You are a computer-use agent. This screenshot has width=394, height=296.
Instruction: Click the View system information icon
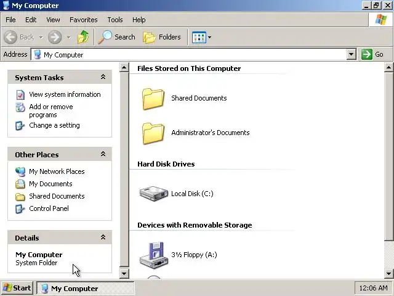click(x=20, y=94)
